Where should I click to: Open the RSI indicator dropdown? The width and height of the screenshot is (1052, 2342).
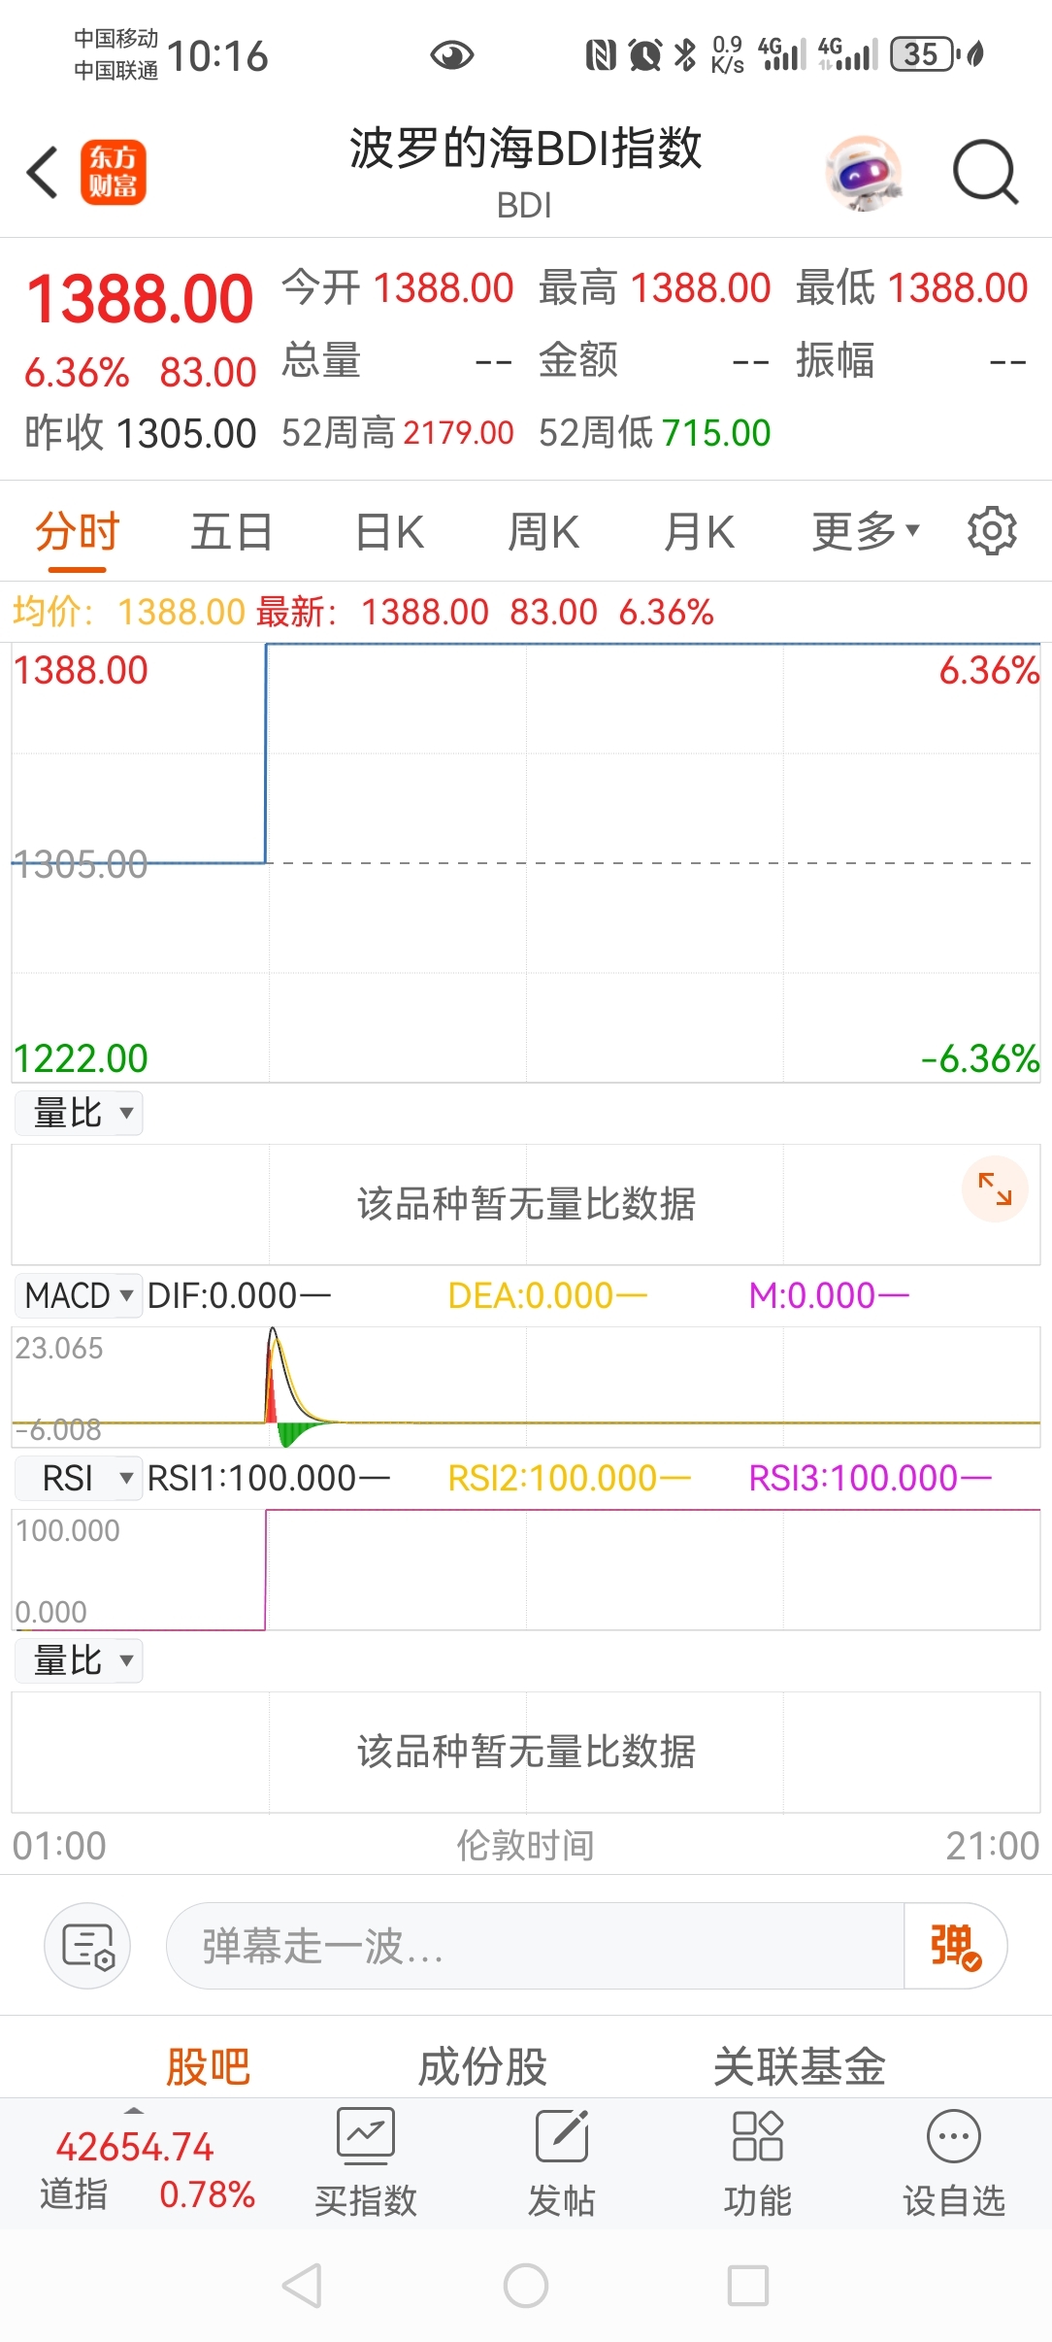pos(79,1478)
